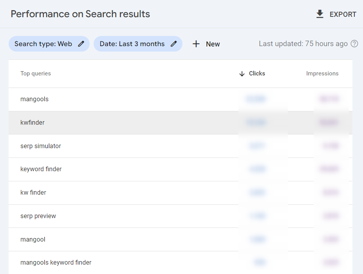Open the Date: Last 3 months chip
Viewport: 363px width, 274px height.
point(138,44)
